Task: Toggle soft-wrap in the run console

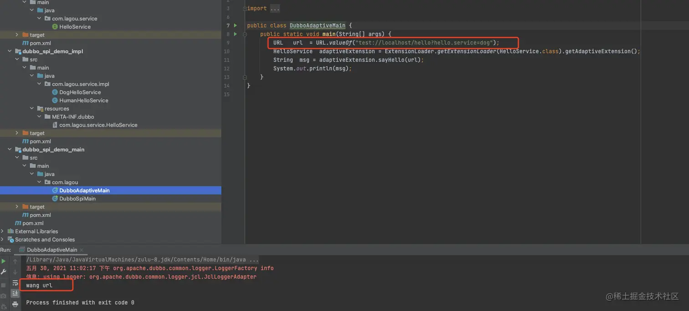Action: [x=15, y=283]
